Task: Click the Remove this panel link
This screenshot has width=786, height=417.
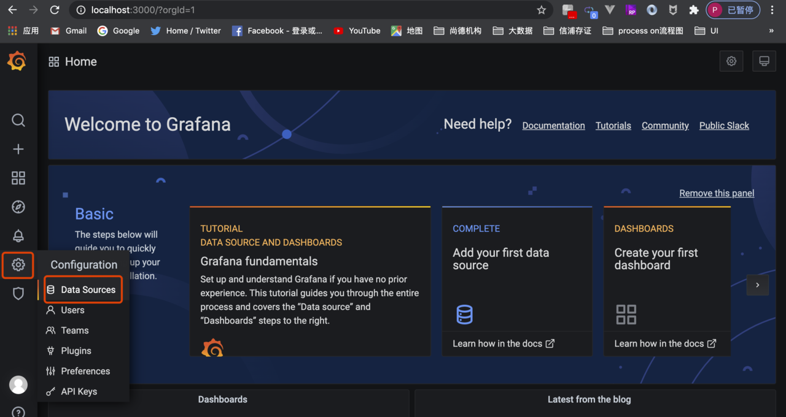Action: 717,193
